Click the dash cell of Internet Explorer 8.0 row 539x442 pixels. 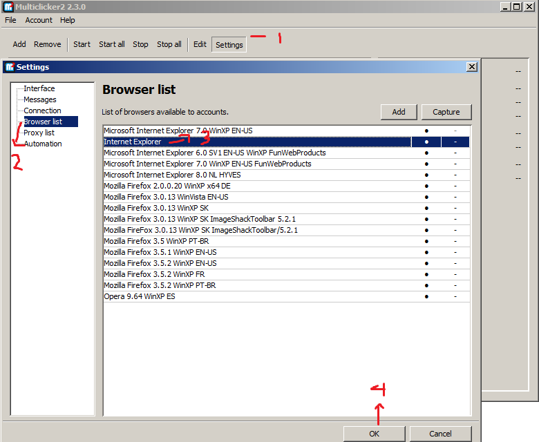[x=455, y=175]
